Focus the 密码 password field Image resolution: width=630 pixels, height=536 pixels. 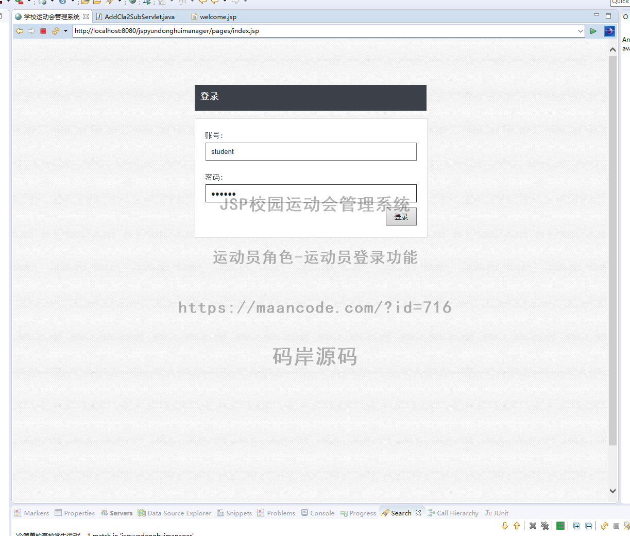click(311, 193)
